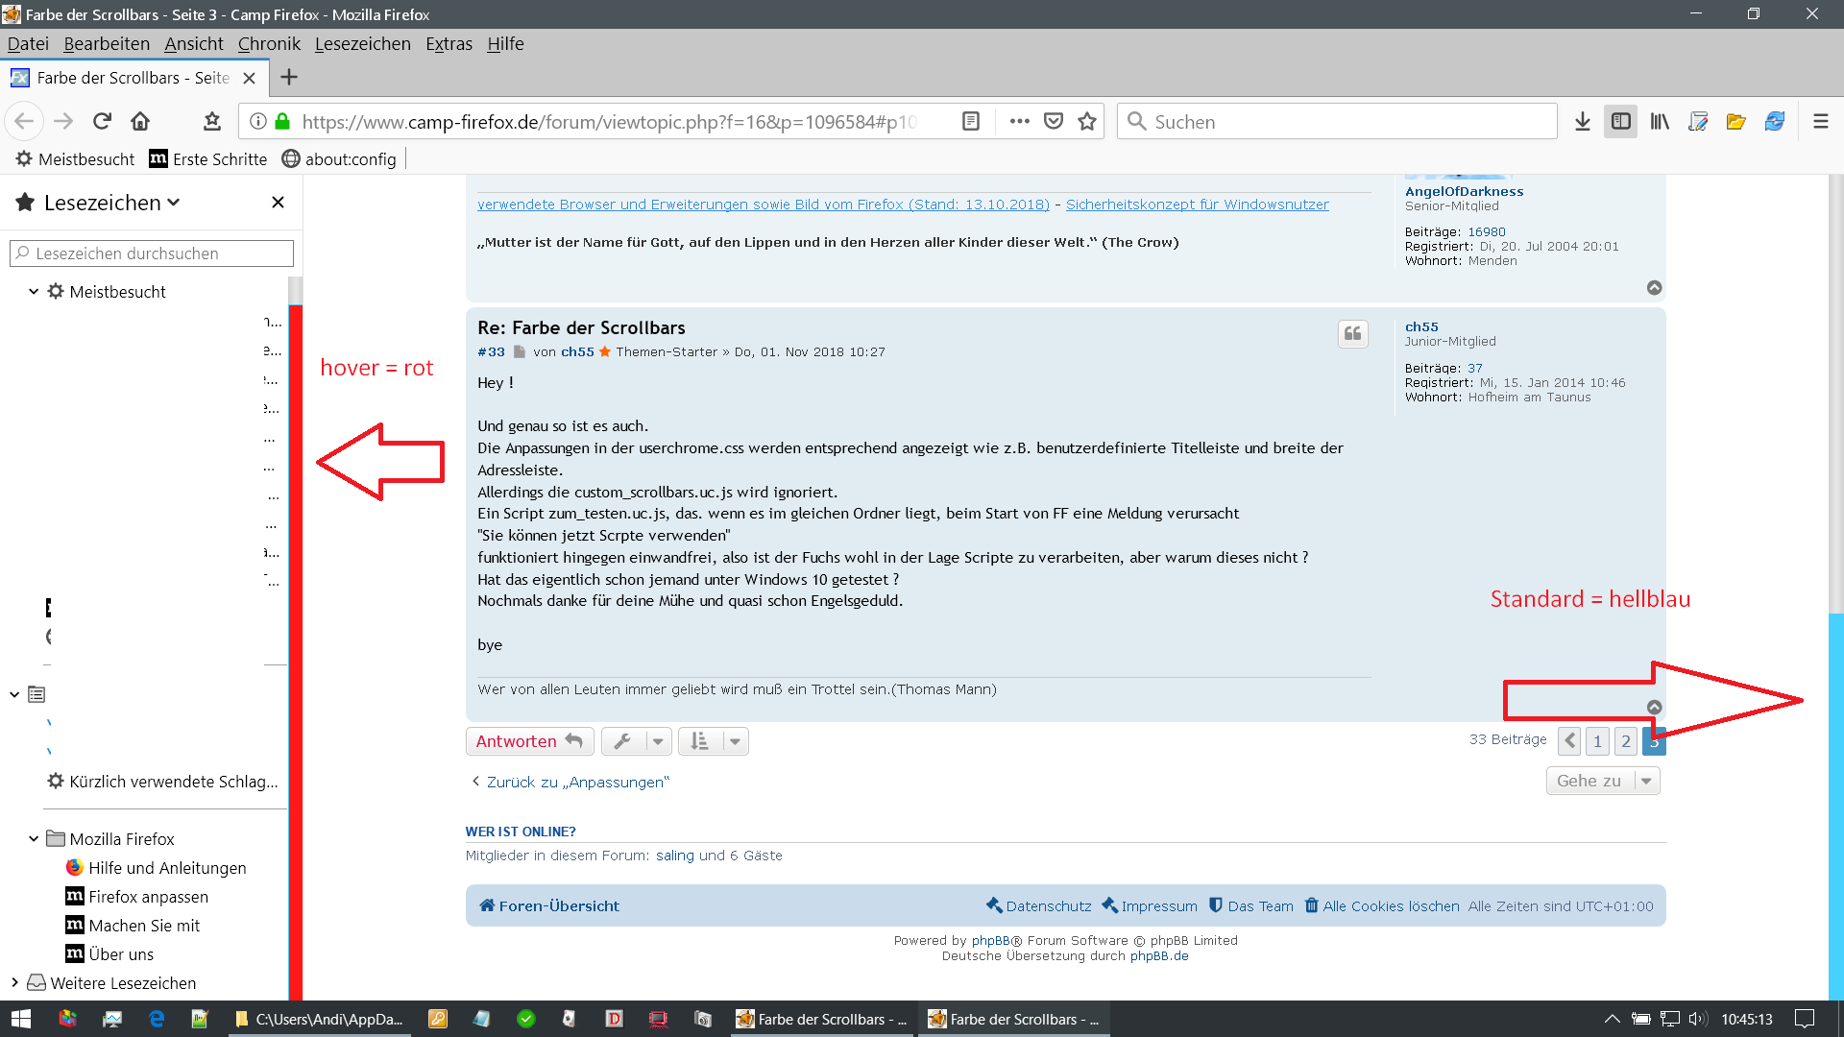Click the reader view icon in address bar

[x=971, y=122]
